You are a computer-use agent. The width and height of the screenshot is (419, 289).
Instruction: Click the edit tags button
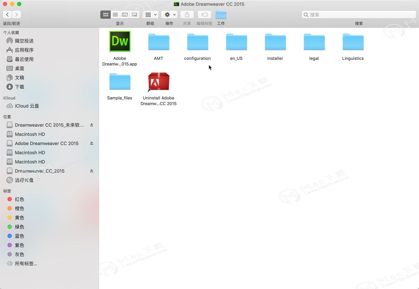(204, 15)
